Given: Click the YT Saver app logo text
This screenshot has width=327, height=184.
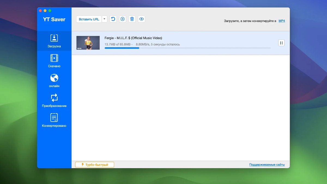Looking at the screenshot, I should [x=54, y=20].
